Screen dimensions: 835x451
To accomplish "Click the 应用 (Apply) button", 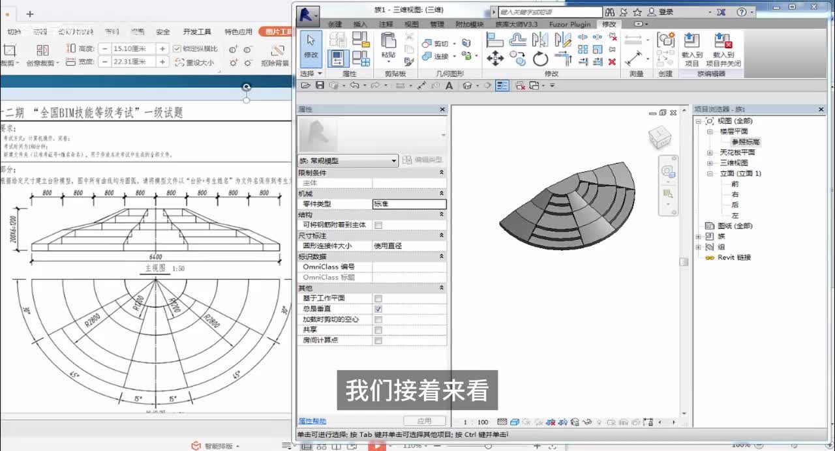I will [424, 421].
